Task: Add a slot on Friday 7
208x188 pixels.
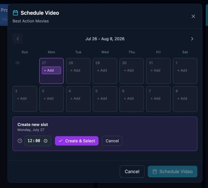Action: point(156,99)
